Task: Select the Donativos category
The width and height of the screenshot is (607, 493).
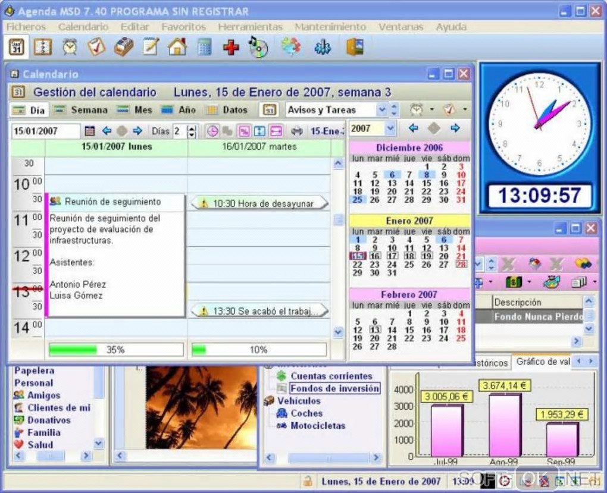Action: pyautogui.click(x=49, y=420)
